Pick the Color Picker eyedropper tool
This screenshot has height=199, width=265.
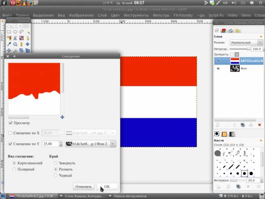9,44
